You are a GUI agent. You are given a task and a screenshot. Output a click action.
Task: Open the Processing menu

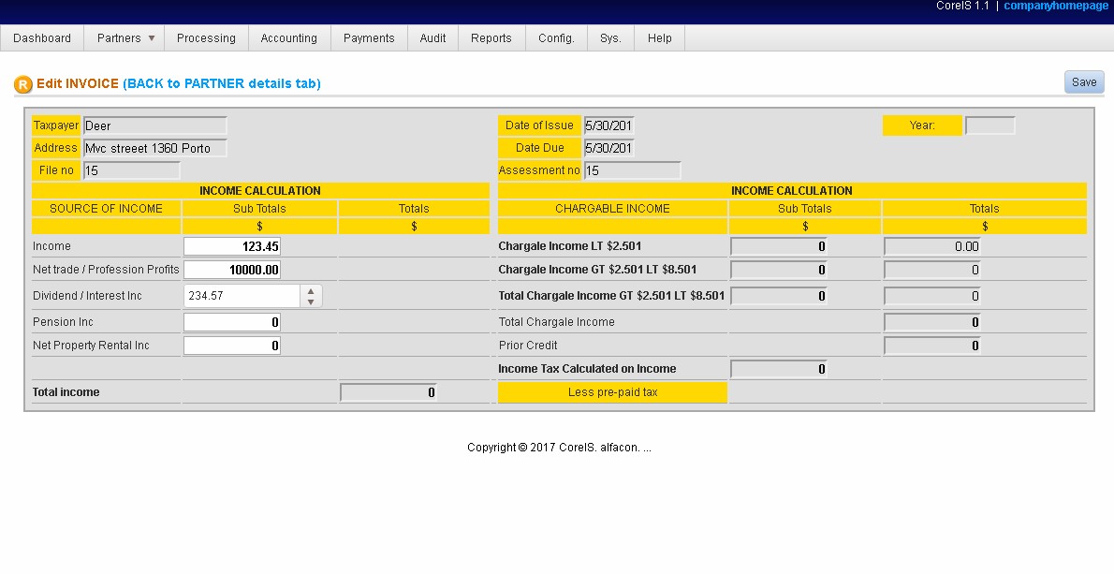pyautogui.click(x=206, y=38)
